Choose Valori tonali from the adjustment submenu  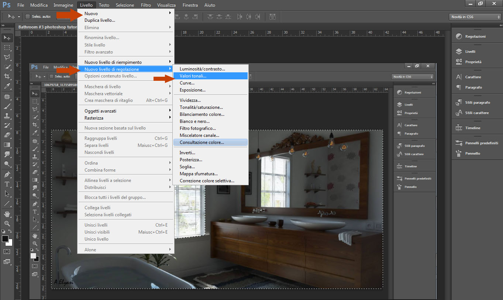193,76
